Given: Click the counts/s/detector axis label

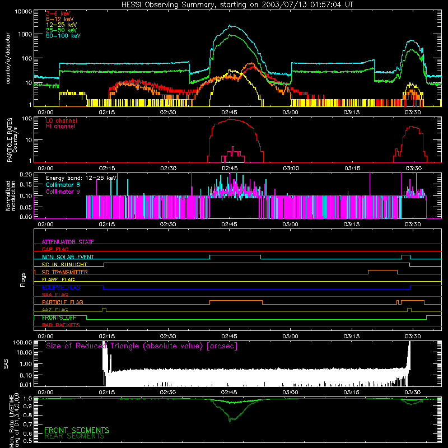Looking at the screenshot, I should pos(8,58).
